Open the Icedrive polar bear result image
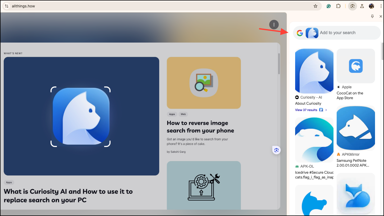 coord(314,140)
